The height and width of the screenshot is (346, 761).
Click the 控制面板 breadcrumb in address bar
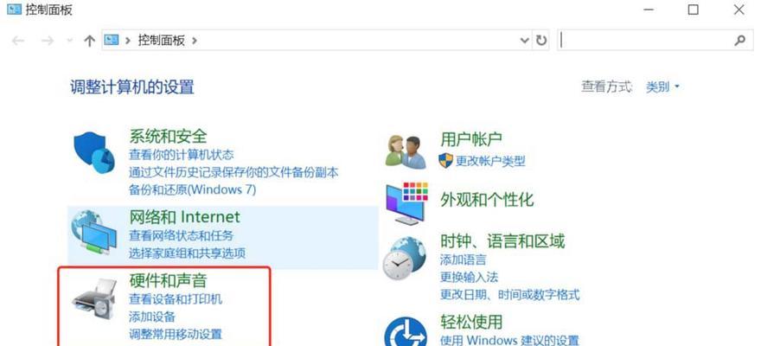161,41
